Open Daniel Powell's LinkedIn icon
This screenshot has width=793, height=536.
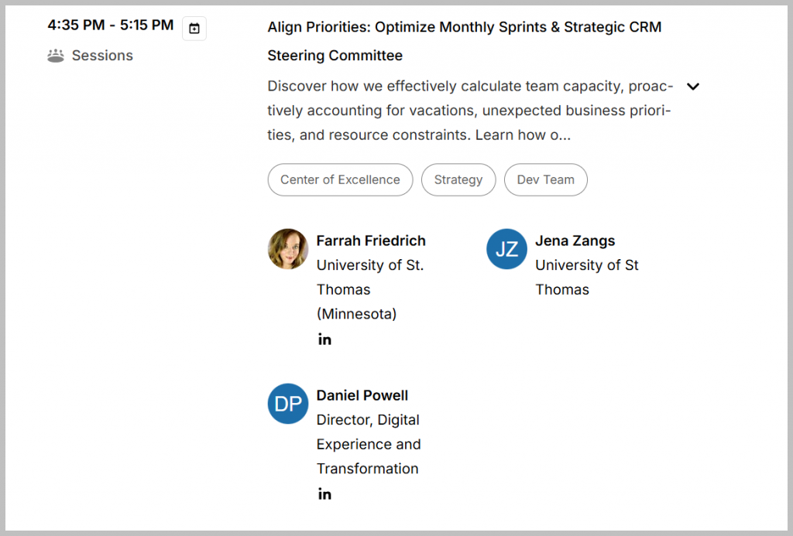click(x=324, y=494)
